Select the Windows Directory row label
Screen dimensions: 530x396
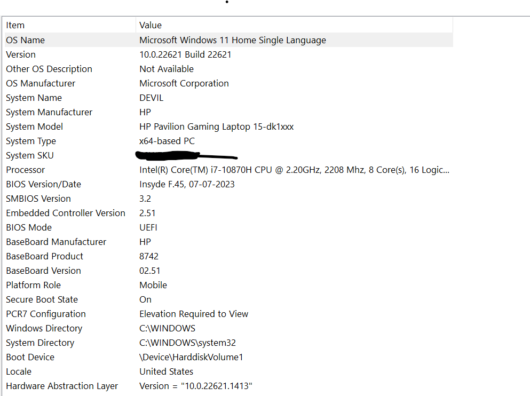pos(44,328)
